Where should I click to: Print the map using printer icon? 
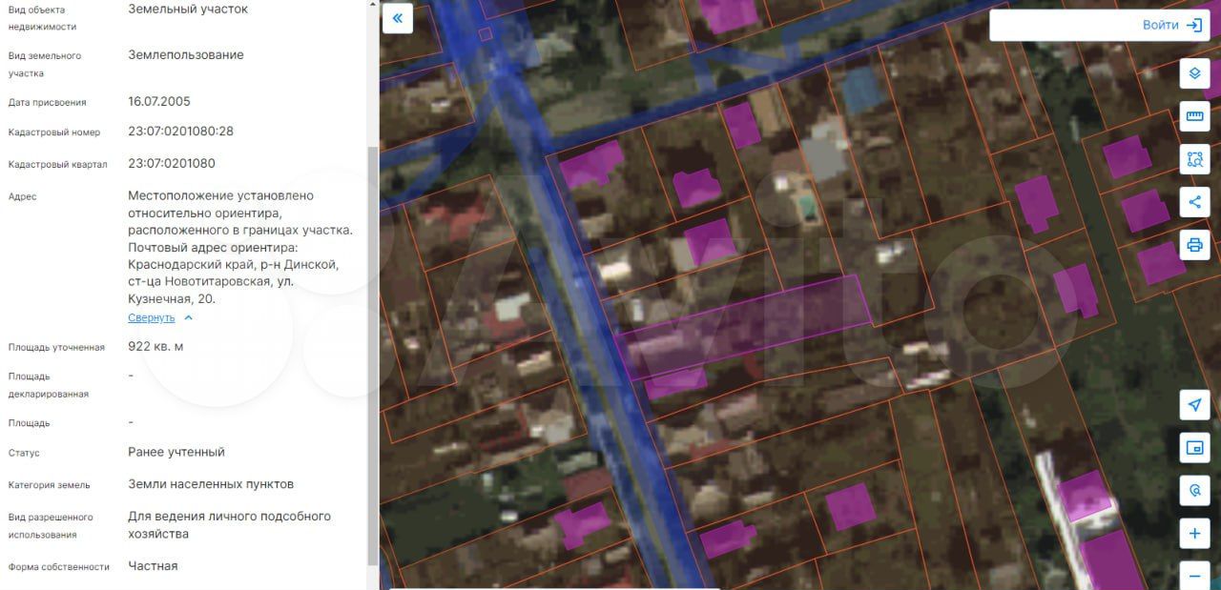[x=1194, y=245]
